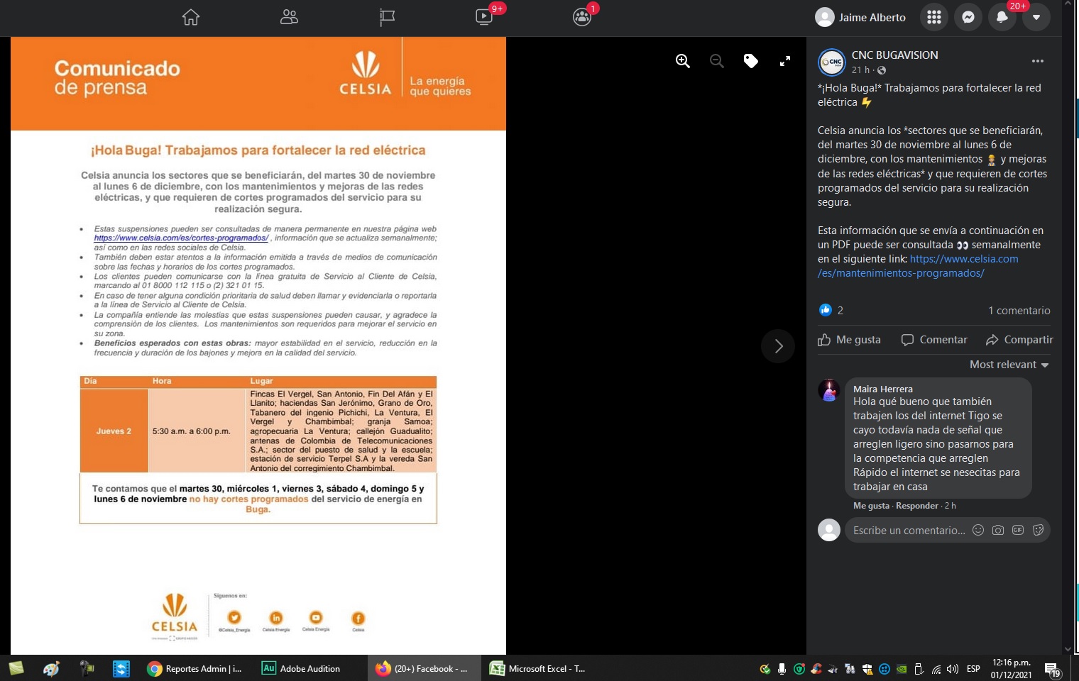
Task: Add a GIF to the comment
Action: [x=1018, y=530]
